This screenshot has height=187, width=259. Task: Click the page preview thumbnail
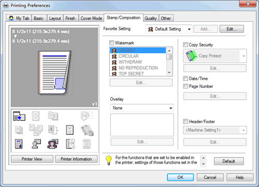[54, 73]
